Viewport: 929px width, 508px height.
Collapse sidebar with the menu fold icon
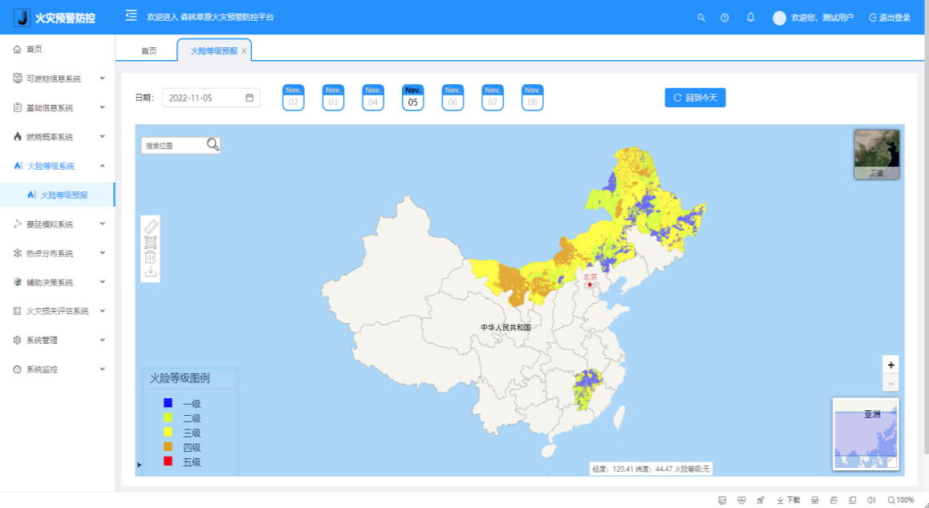[131, 16]
